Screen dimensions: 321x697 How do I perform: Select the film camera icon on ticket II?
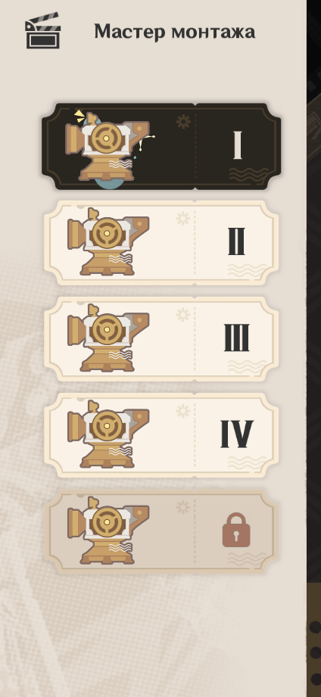[108, 241]
